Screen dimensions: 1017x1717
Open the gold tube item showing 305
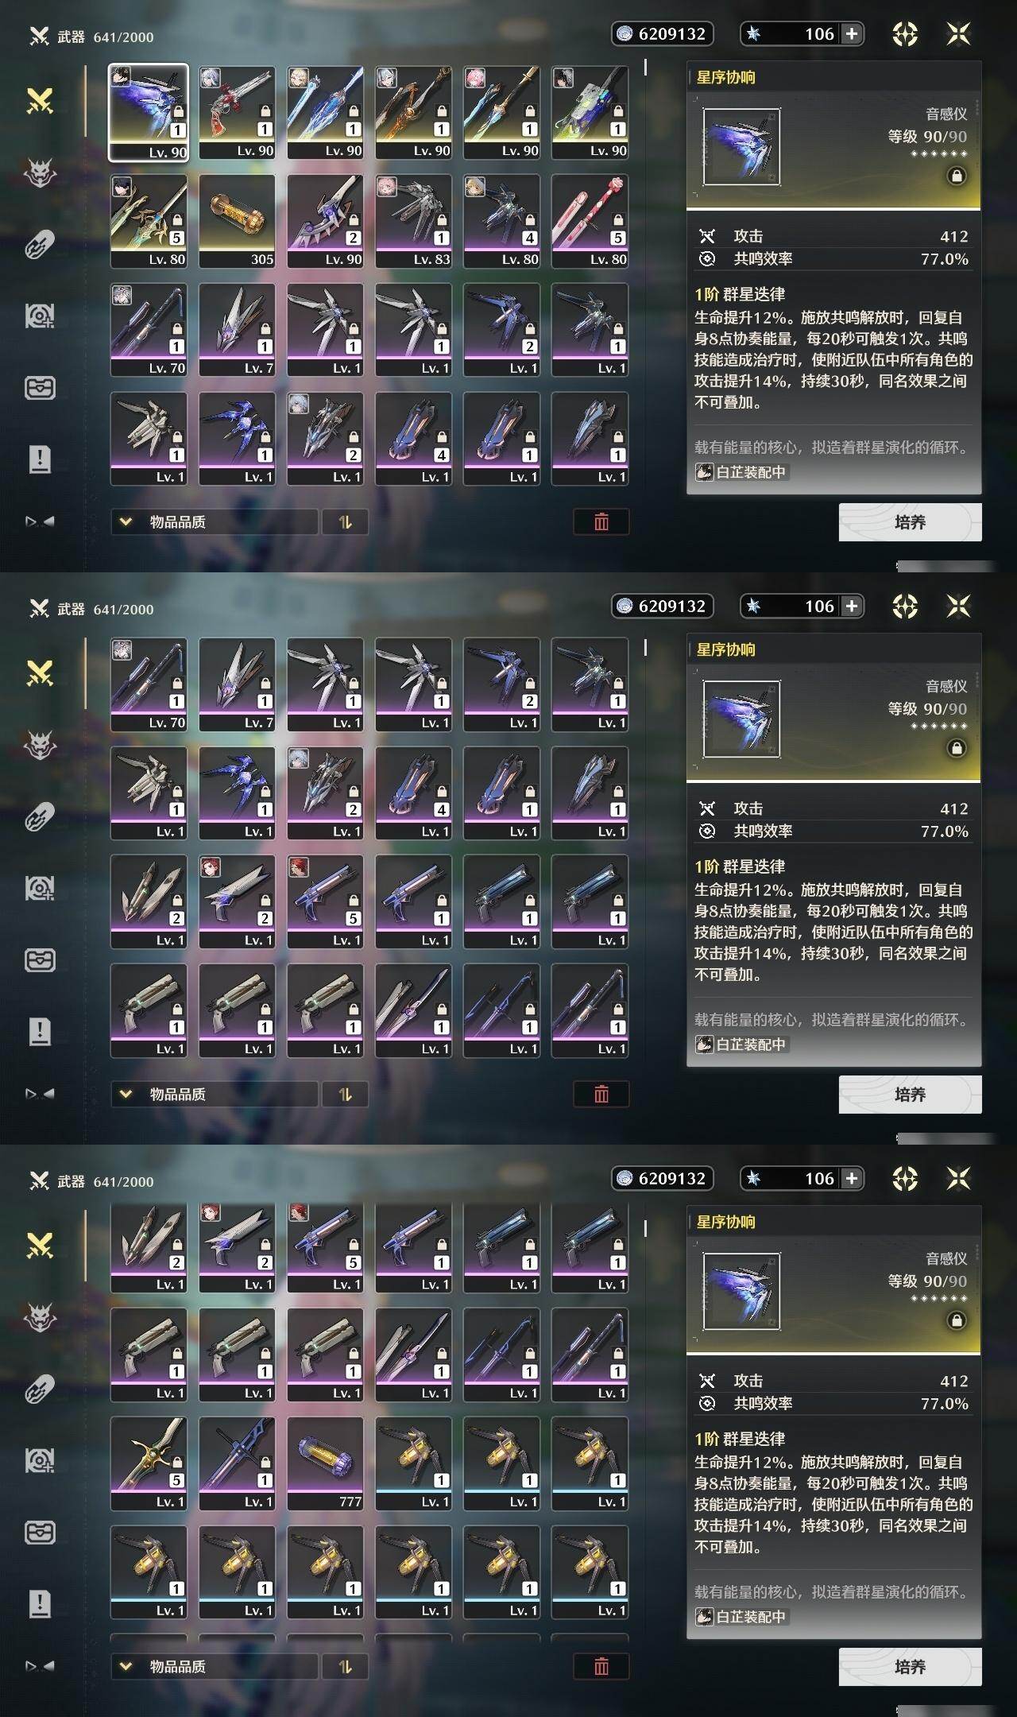pos(237,221)
